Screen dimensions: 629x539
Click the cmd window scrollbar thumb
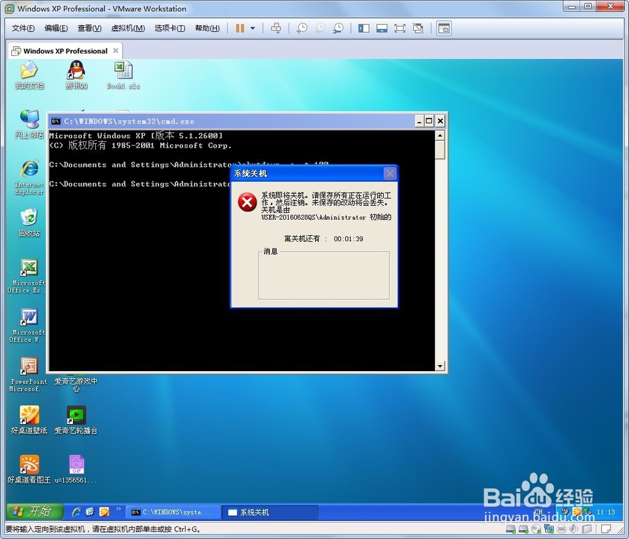pyautogui.click(x=440, y=150)
